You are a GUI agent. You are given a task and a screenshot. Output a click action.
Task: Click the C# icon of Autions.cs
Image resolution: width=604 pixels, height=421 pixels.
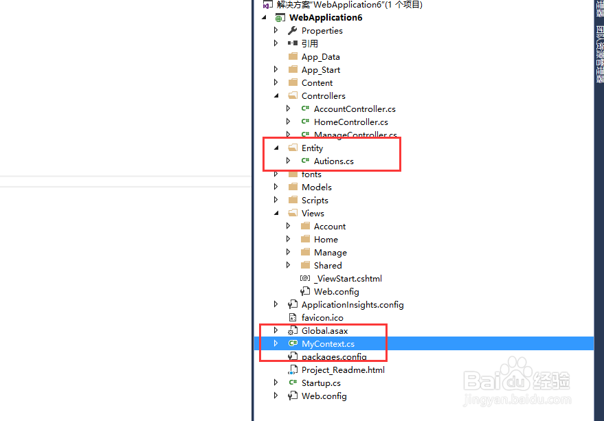(x=305, y=161)
